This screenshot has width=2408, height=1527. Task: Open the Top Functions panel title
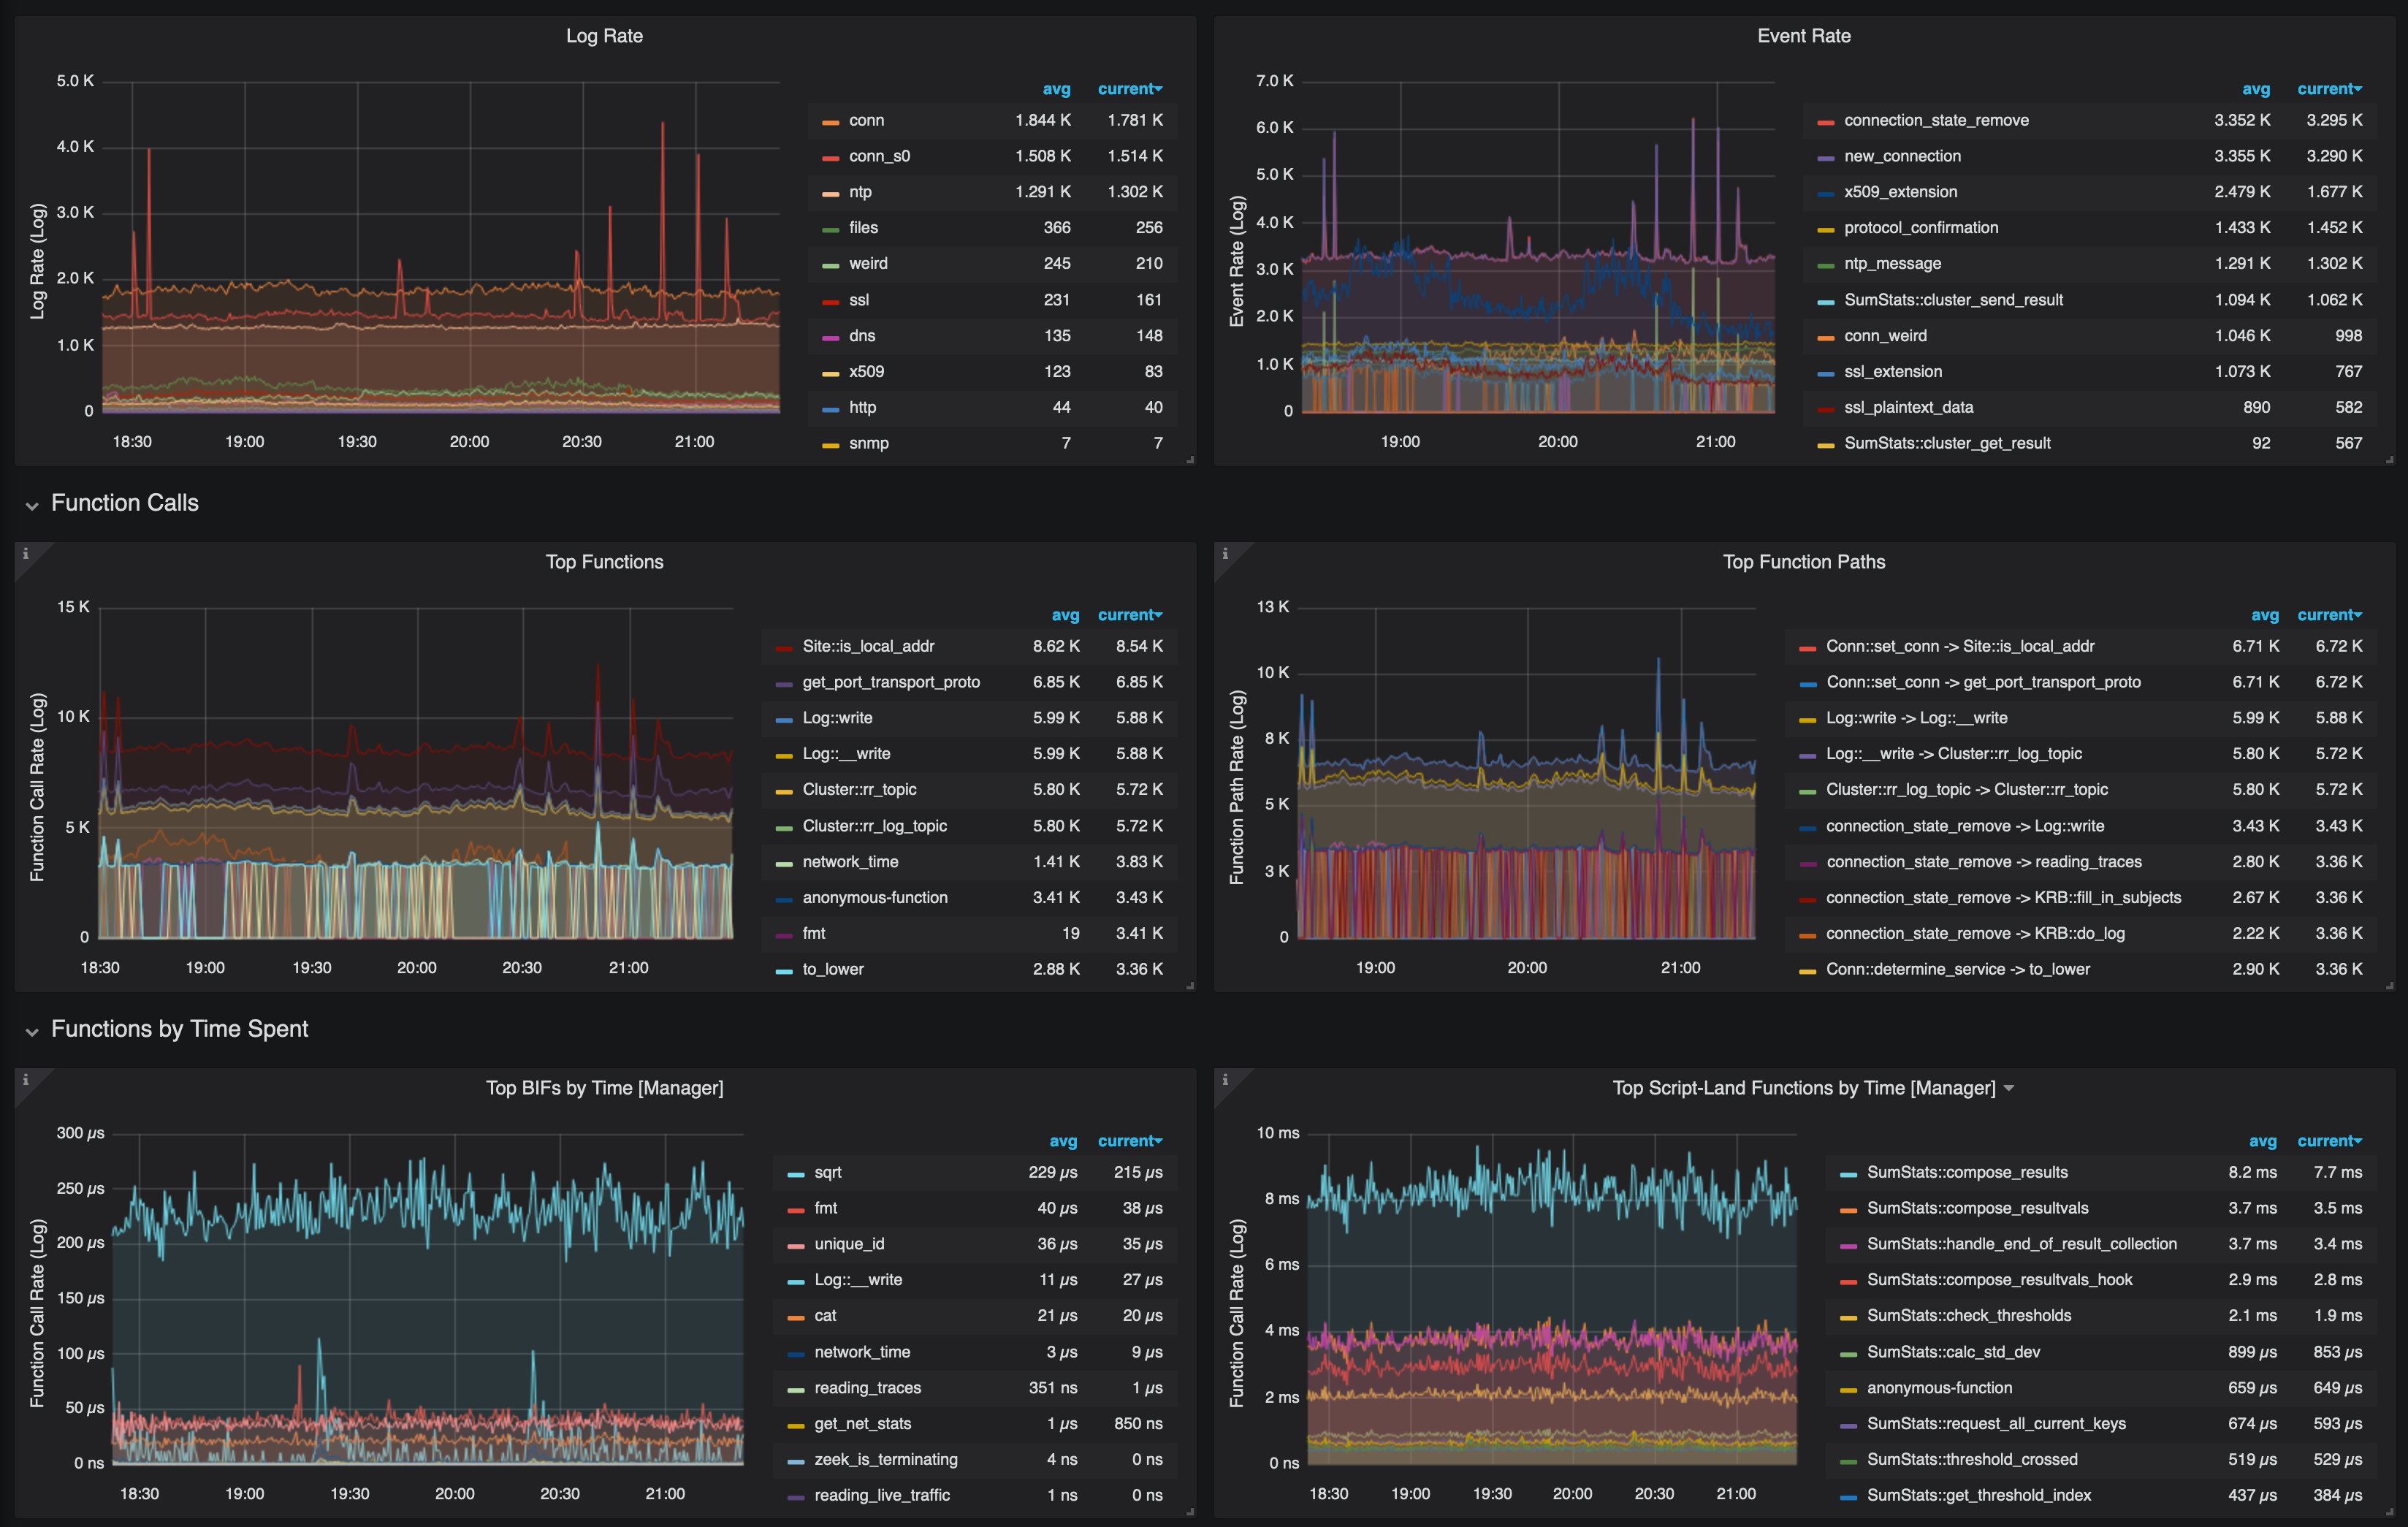pyautogui.click(x=604, y=562)
